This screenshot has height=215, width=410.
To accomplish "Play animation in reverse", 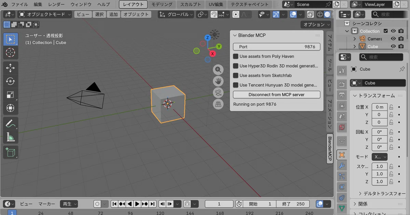I will [129, 204].
